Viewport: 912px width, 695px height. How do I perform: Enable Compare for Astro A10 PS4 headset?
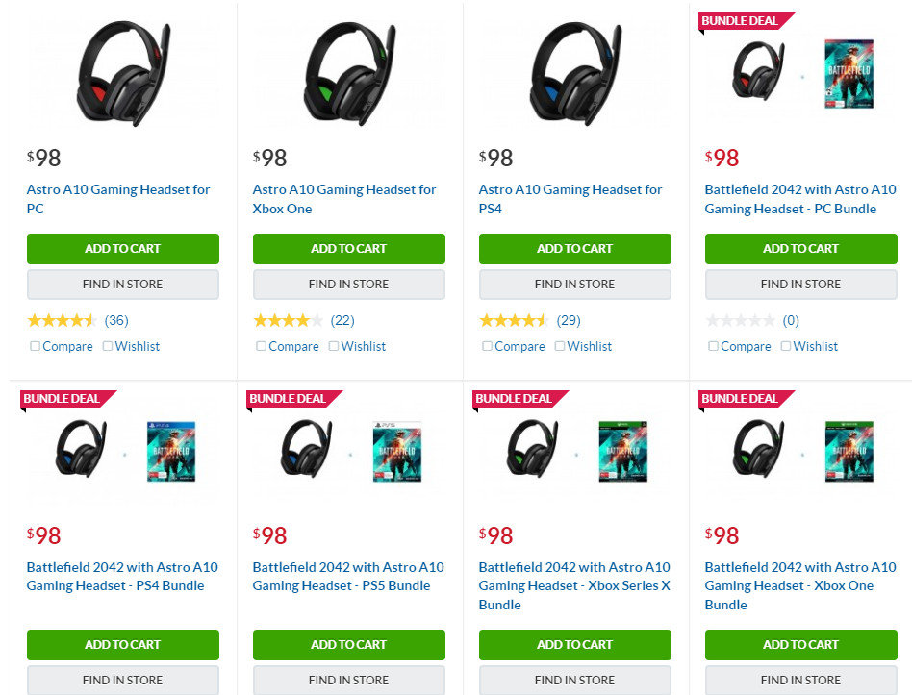point(488,346)
